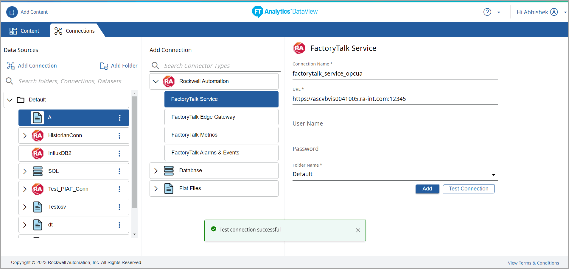Click the Rockwell Automation RA logo next to FactoryTalk Service heading
Image resolution: width=569 pixels, height=269 pixels.
tap(299, 48)
